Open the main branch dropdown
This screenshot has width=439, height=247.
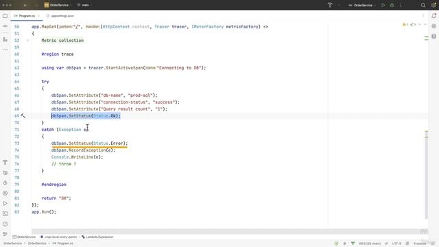pos(85,5)
